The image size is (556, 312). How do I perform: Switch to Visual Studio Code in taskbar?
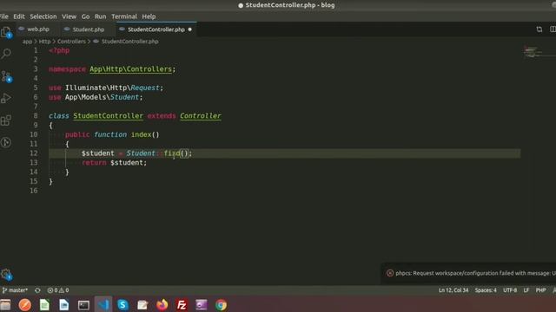103,304
